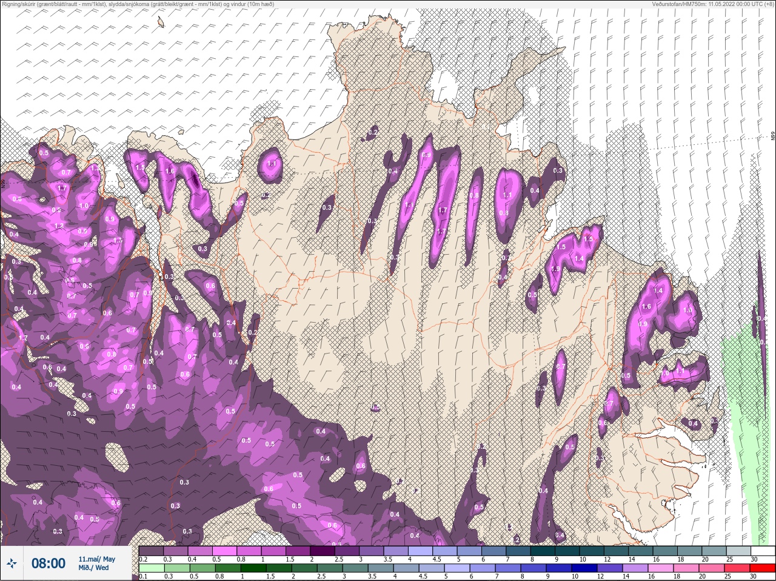The width and height of the screenshot is (776, 581).
Task: Pick the pale green 0.1 swatch in lower legend
Action: 152,568
